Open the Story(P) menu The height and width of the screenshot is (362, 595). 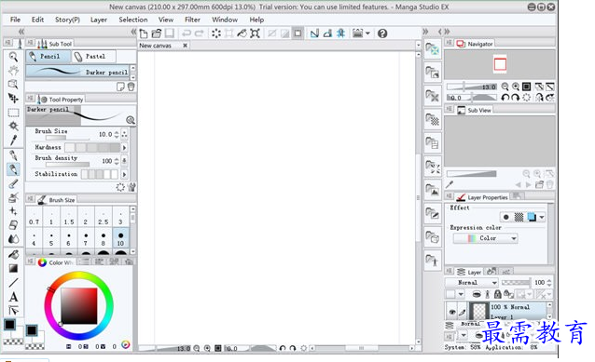point(67,20)
